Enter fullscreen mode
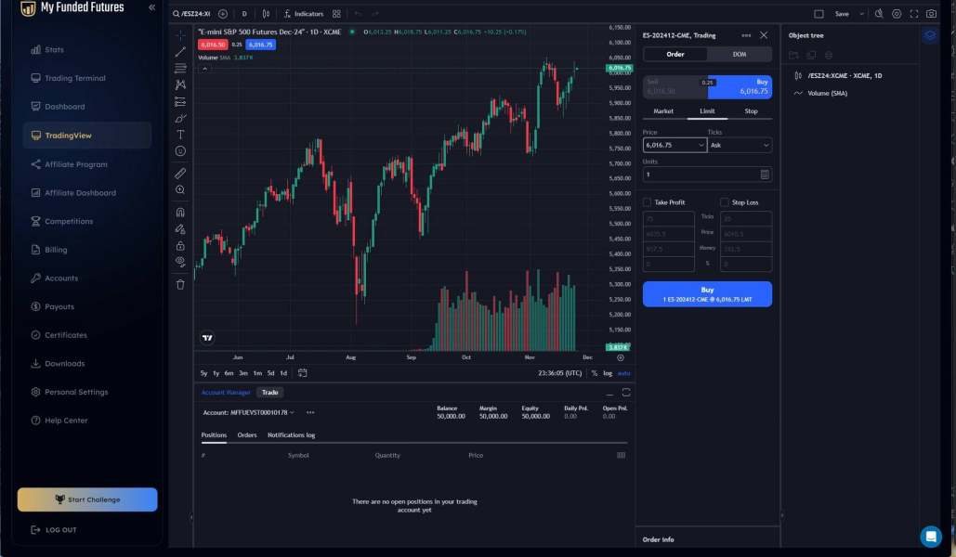Viewport: 956px width, 557px height. [x=914, y=13]
